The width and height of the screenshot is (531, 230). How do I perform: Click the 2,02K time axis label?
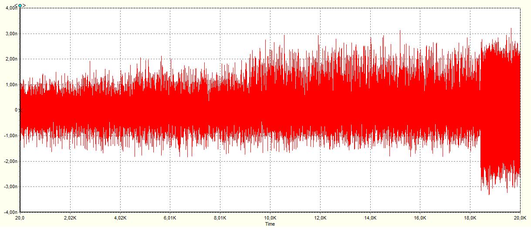pyautogui.click(x=70, y=217)
